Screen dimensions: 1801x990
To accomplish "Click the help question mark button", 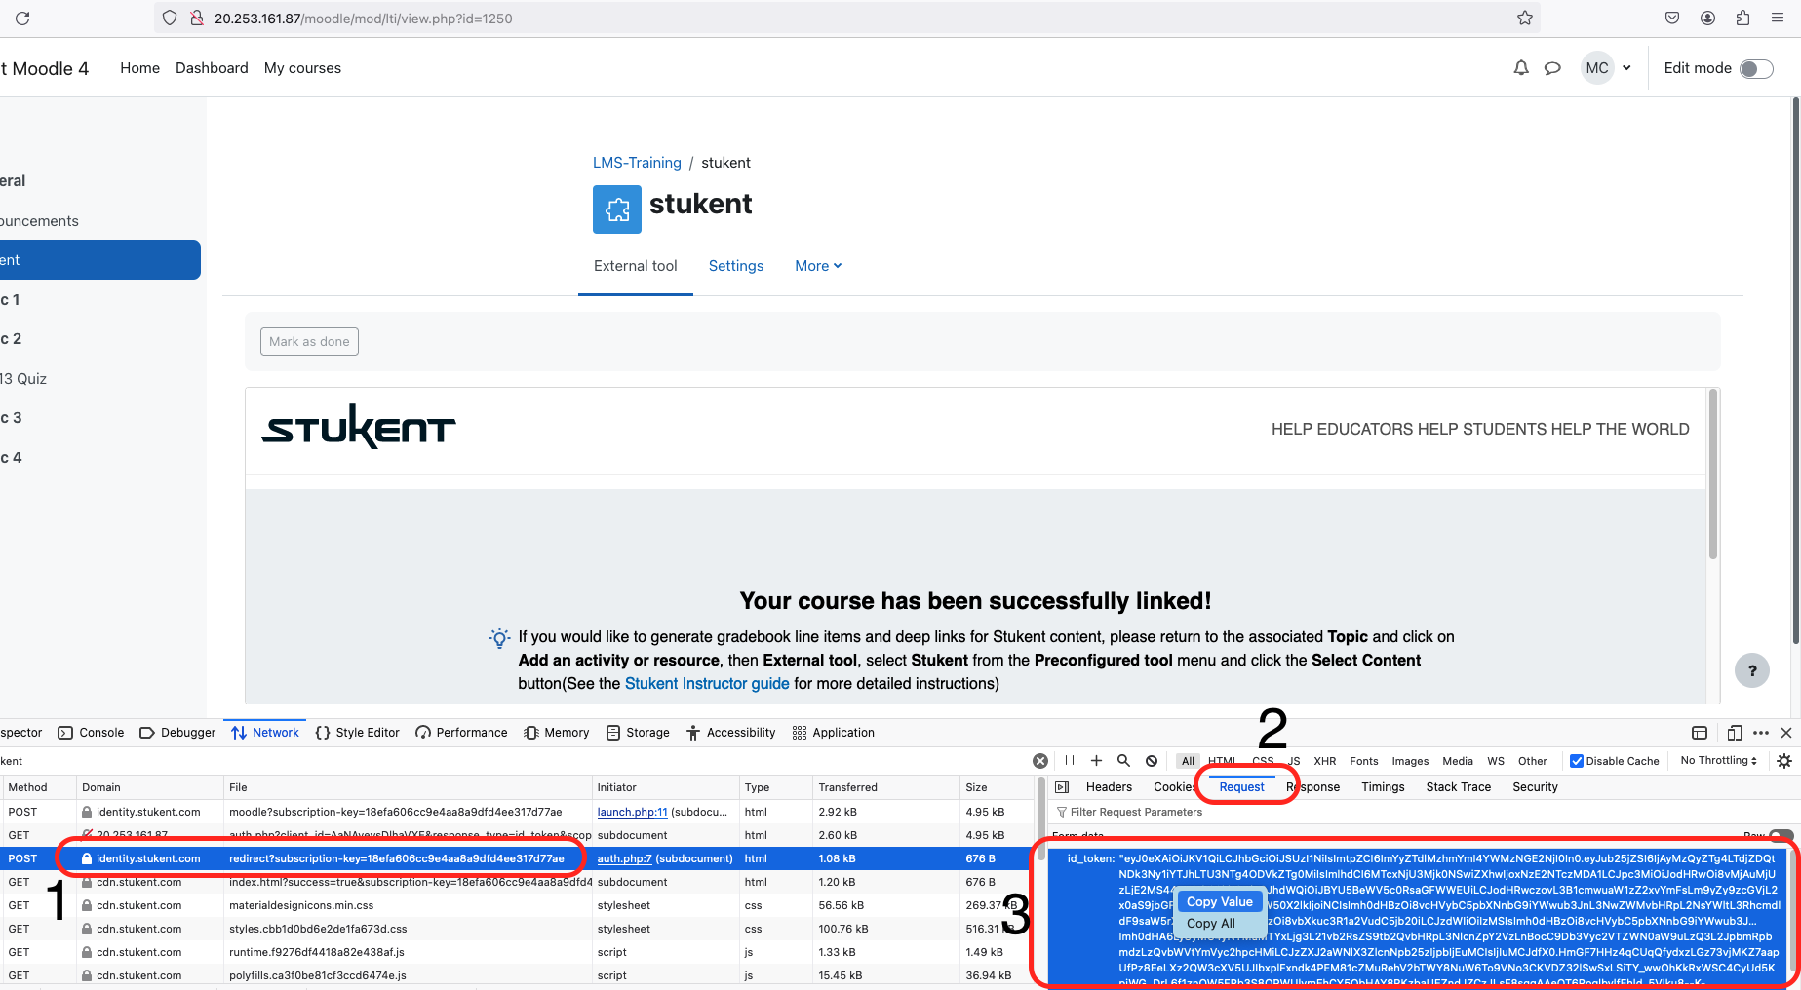I will click(1752, 670).
